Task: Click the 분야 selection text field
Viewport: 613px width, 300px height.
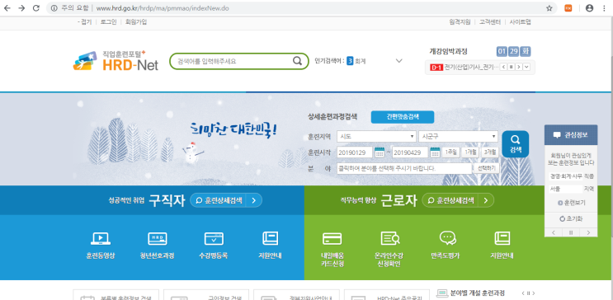Action: pyautogui.click(x=404, y=168)
